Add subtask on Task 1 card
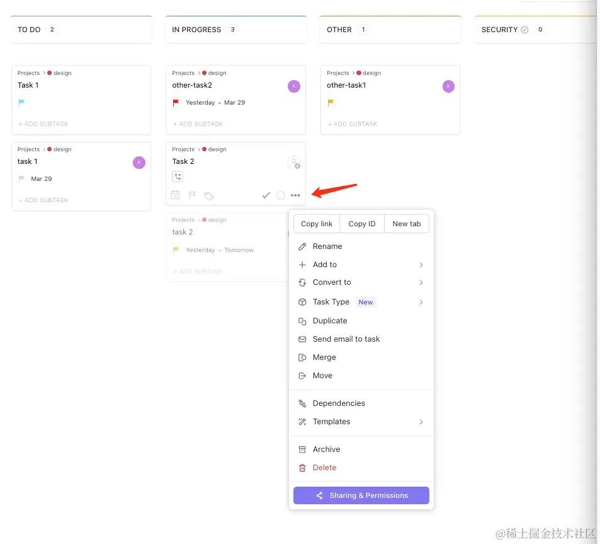This screenshot has height=544, width=600. coord(43,124)
